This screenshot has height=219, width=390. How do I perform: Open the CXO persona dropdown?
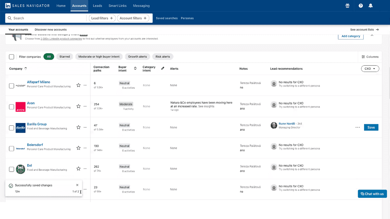[x=370, y=69]
